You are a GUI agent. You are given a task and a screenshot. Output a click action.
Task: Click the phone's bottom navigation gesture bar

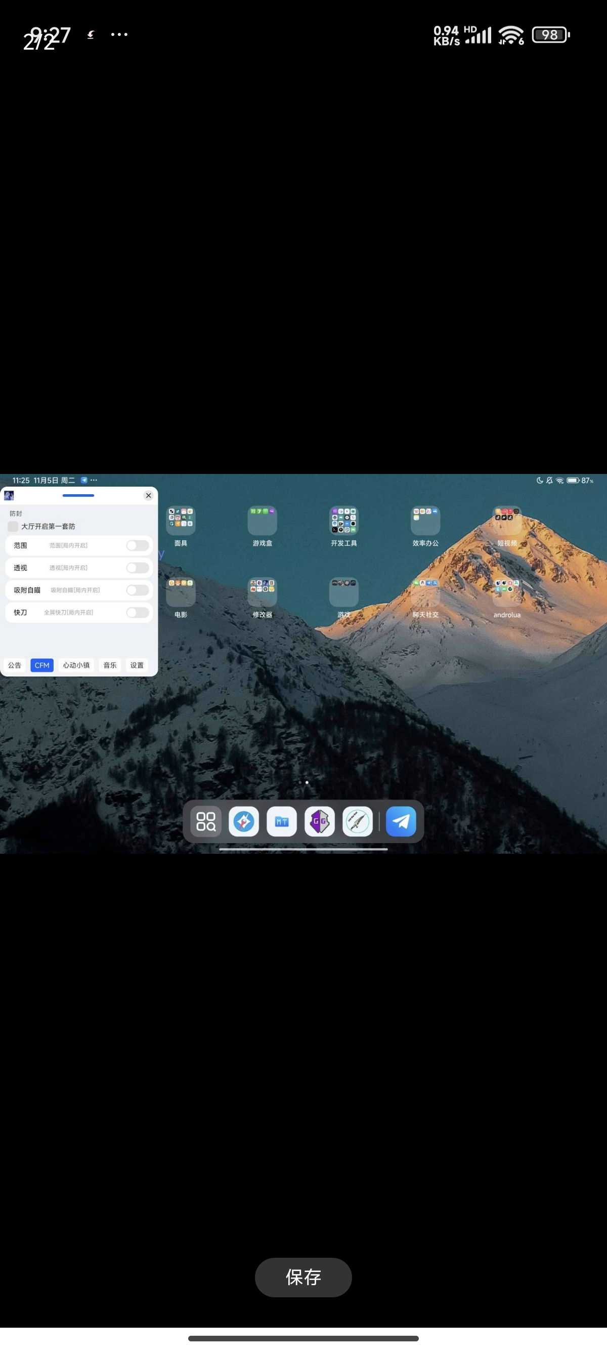point(303,1338)
